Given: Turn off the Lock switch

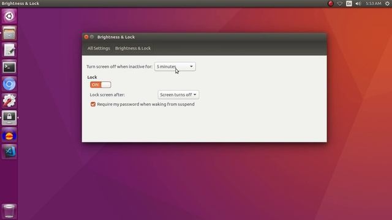Looking at the screenshot, I should click(100, 85).
